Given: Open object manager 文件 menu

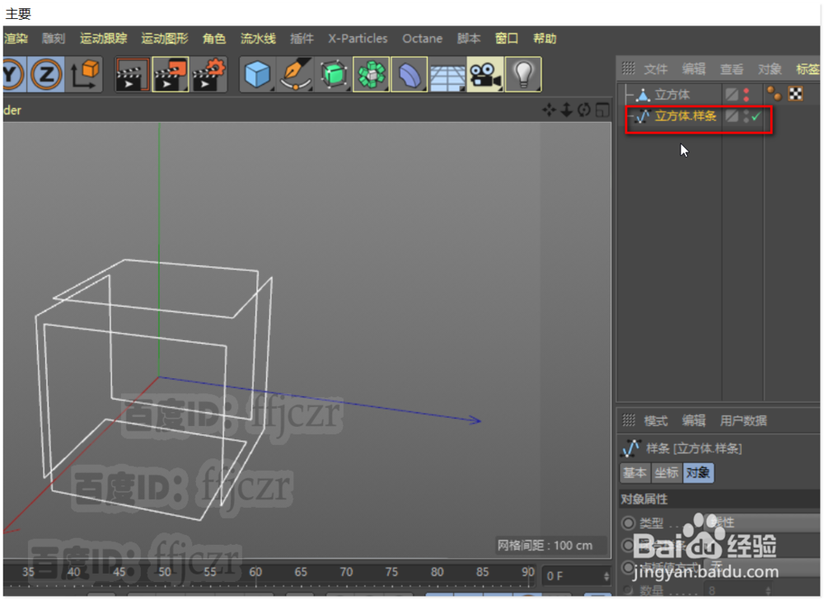Looking at the screenshot, I should (656, 69).
